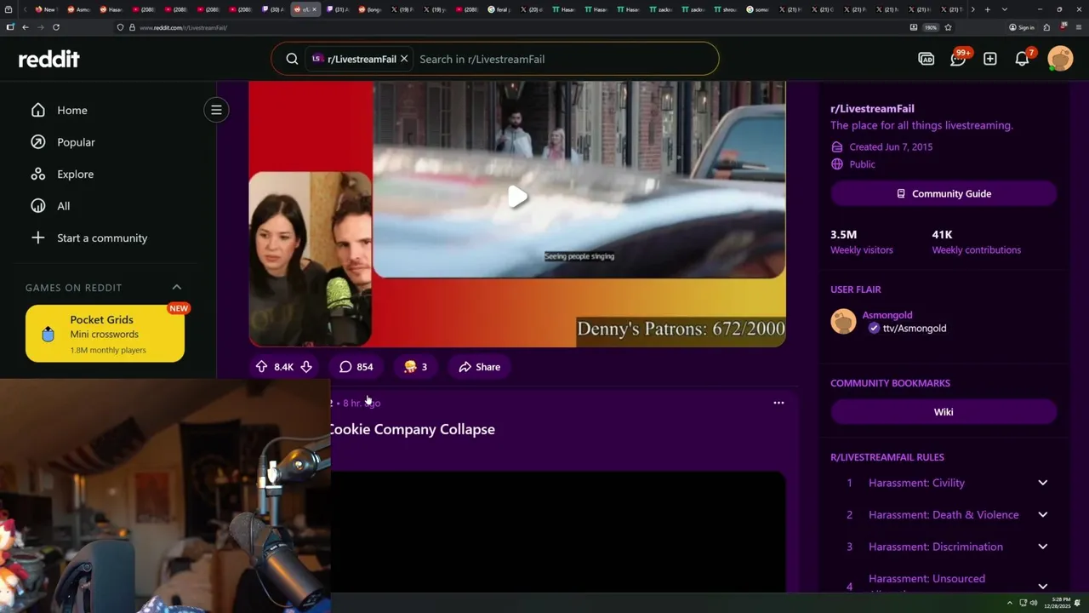Screen dimensions: 1089x613
Task: Expand rule 4 Harassment: Unsourced
Action: (1042, 586)
